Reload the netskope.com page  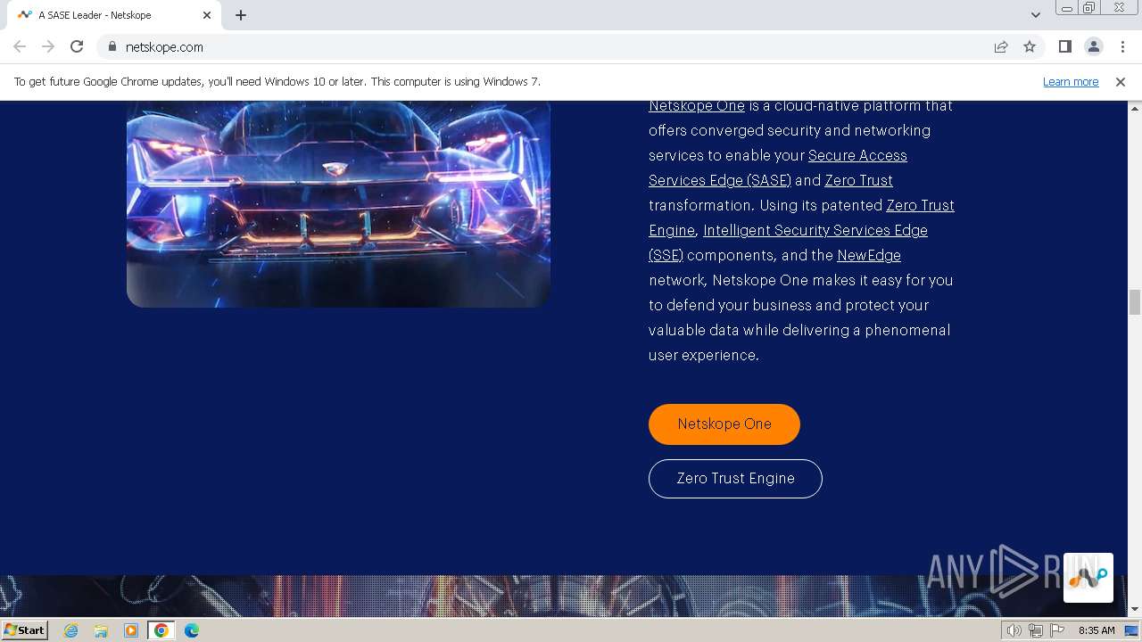pos(77,46)
